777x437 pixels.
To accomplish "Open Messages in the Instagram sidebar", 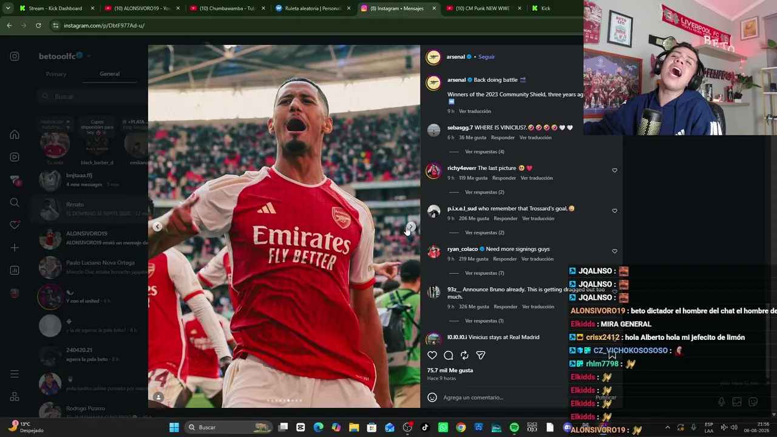I will pyautogui.click(x=15, y=180).
